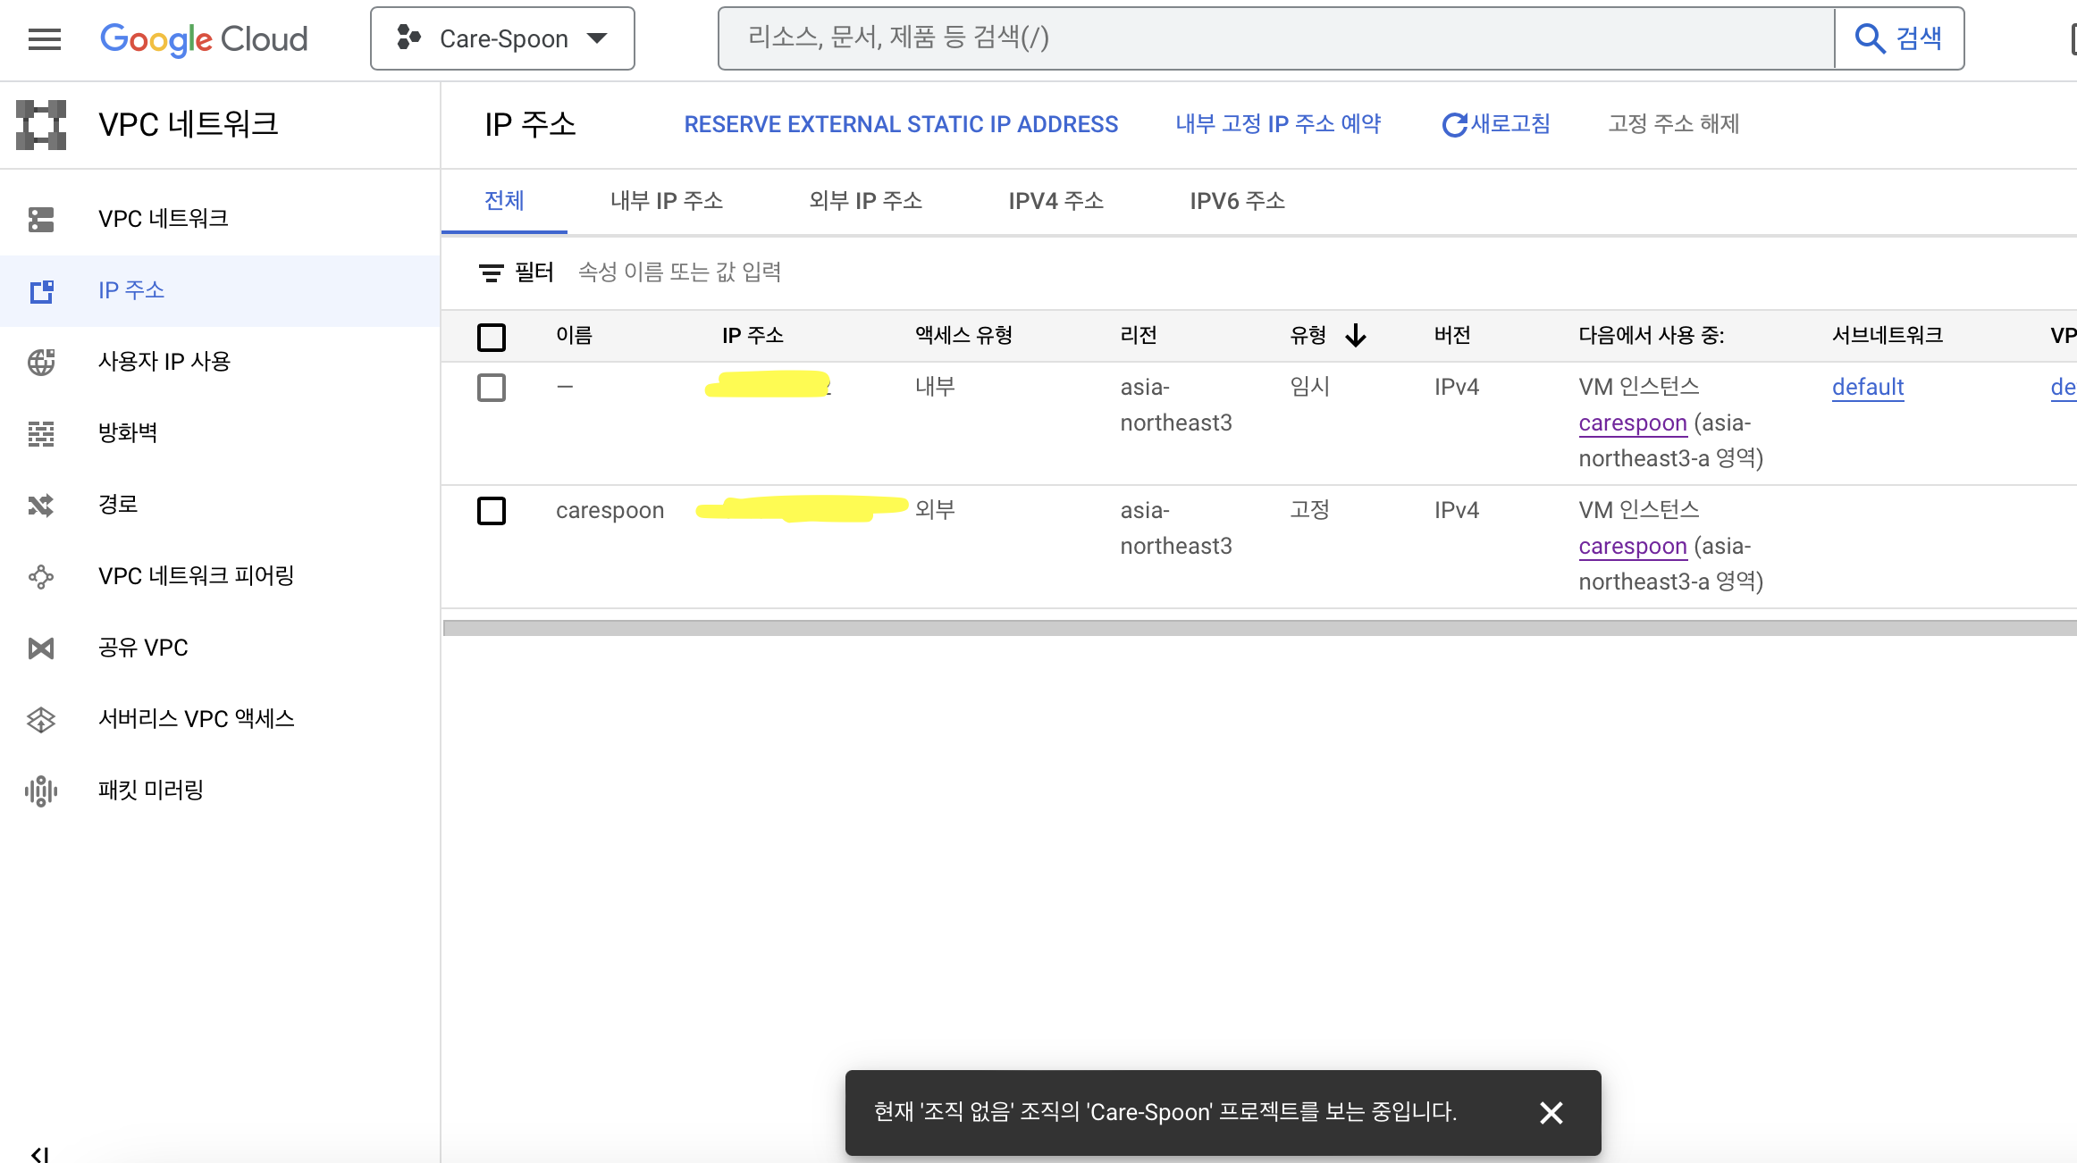This screenshot has height=1163, width=2077.
Task: Sort by type column arrow
Action: point(1356,336)
